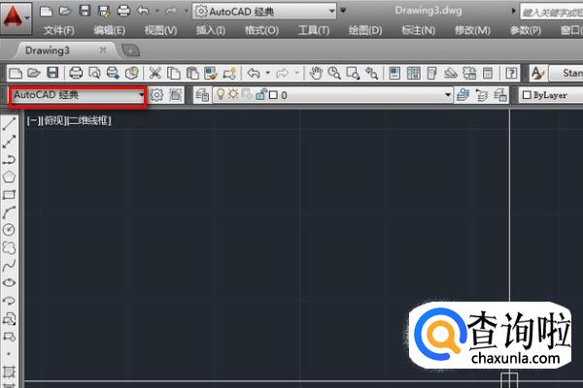Toggle layer 0 on/off lightbulb
The height and width of the screenshot is (388, 583).
coord(221,95)
